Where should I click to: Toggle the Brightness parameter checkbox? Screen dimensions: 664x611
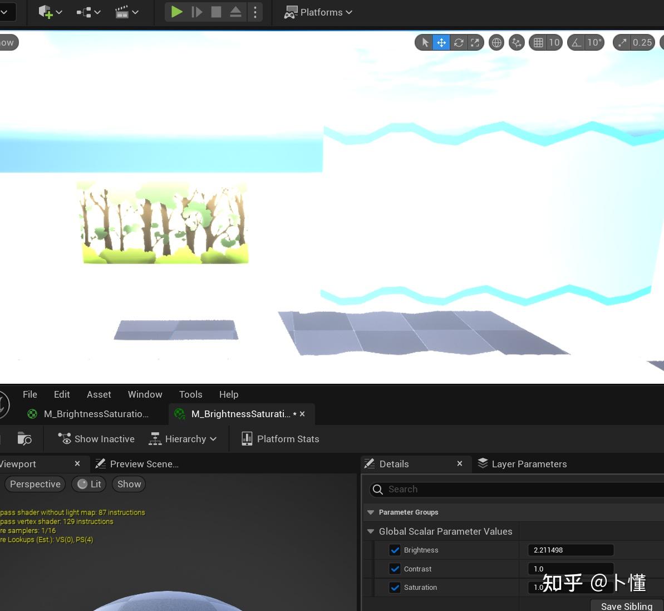tap(395, 550)
